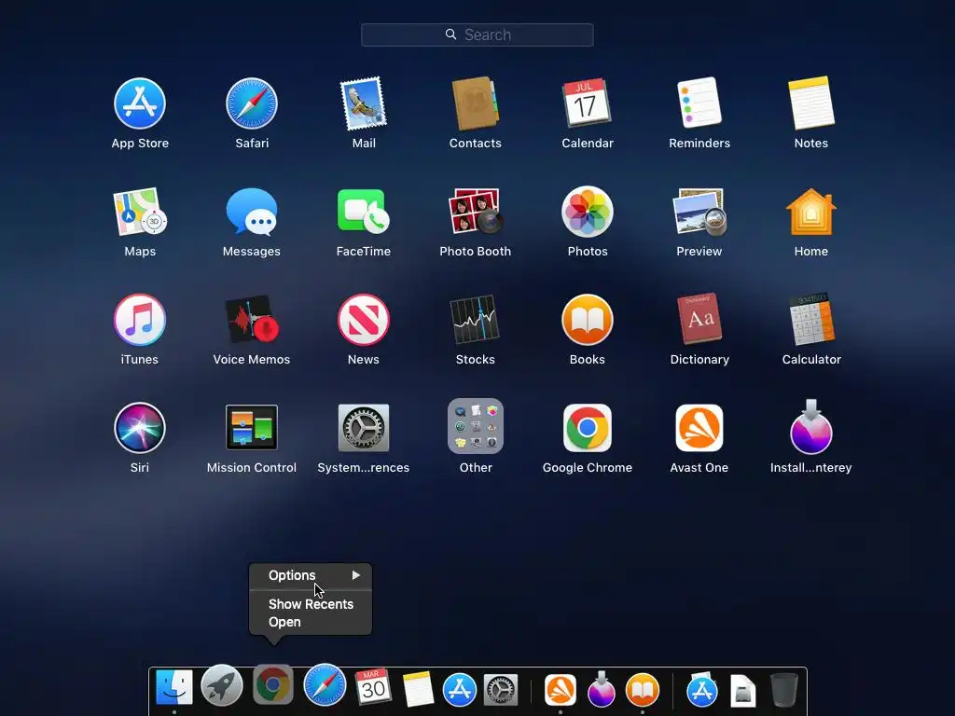
Task: Choose Show Recents in the context menu
Action: (x=311, y=604)
